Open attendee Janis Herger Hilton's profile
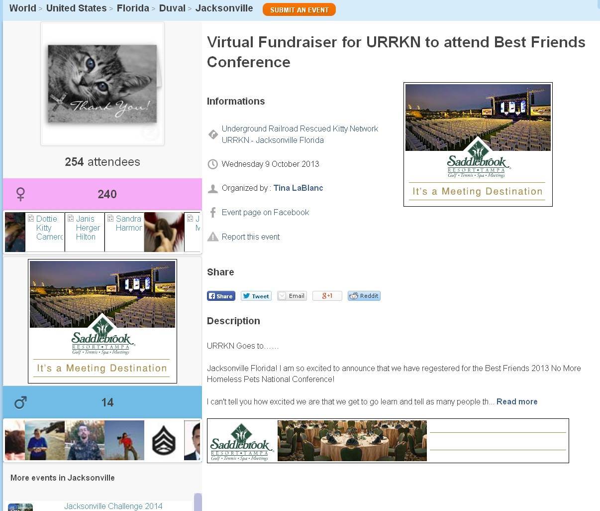Image resolution: width=600 pixels, height=511 pixels. coord(88,228)
